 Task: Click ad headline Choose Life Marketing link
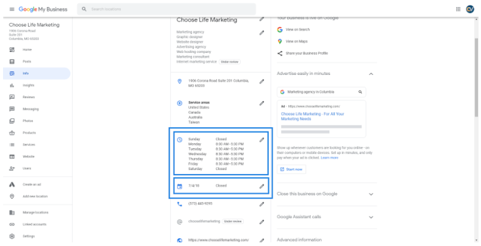pos(313,116)
